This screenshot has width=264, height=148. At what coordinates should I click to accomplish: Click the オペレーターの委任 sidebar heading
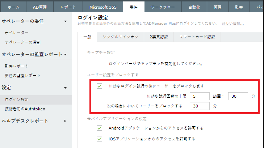click(x=23, y=21)
